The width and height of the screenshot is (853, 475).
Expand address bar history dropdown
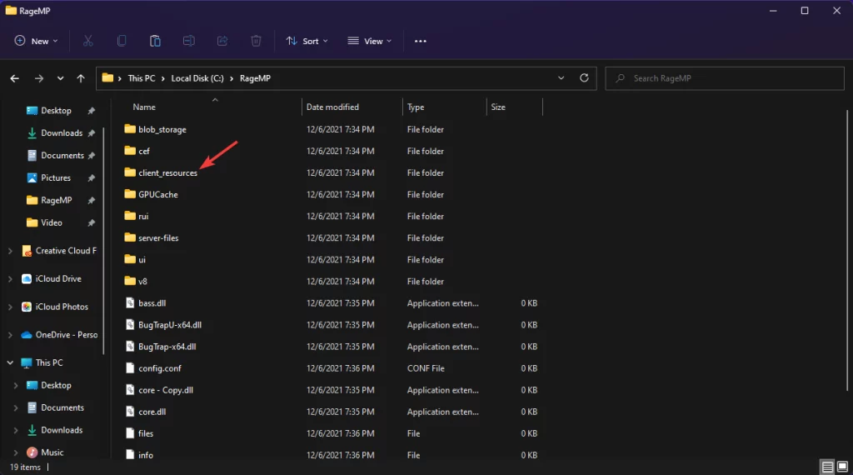pos(561,77)
